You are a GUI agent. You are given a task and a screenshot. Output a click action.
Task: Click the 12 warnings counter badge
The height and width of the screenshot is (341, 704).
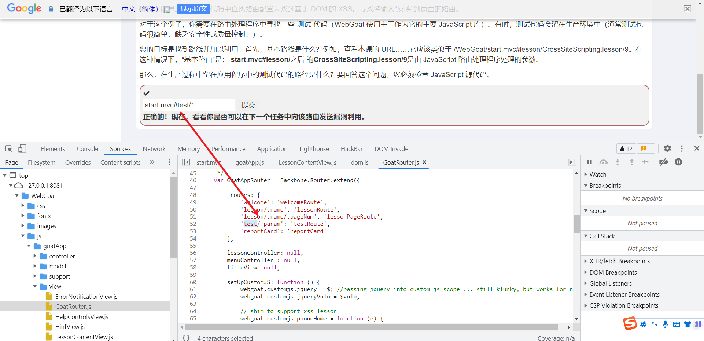tap(626, 149)
